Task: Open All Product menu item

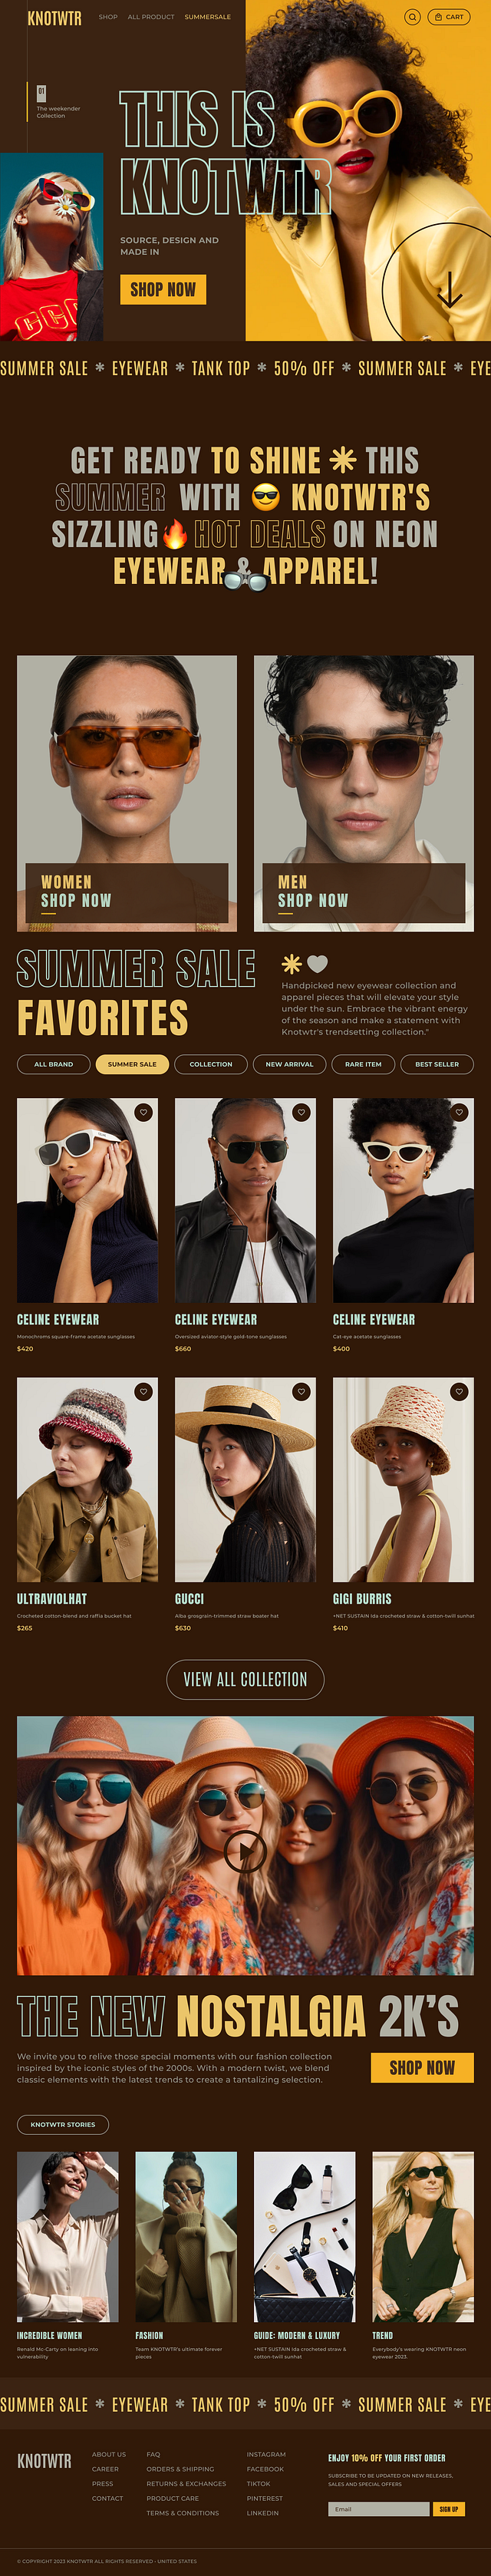Action: (151, 17)
